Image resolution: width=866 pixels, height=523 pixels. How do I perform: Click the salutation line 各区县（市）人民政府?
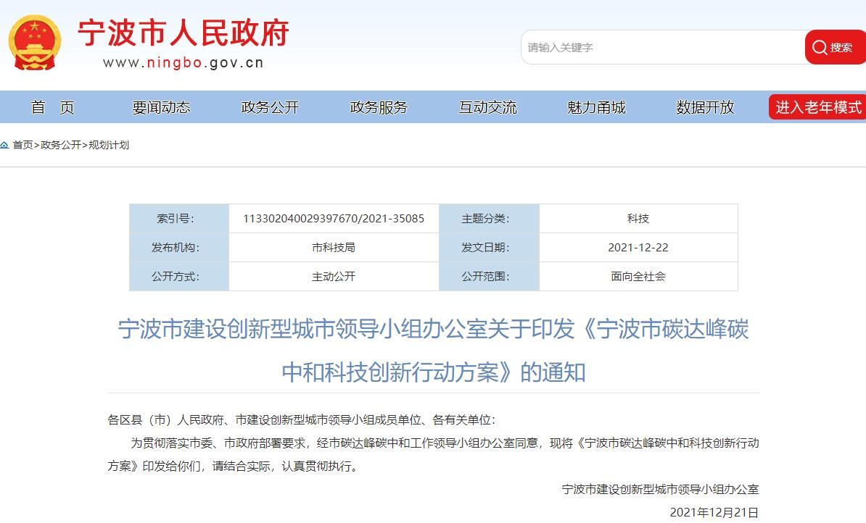(x=302, y=420)
